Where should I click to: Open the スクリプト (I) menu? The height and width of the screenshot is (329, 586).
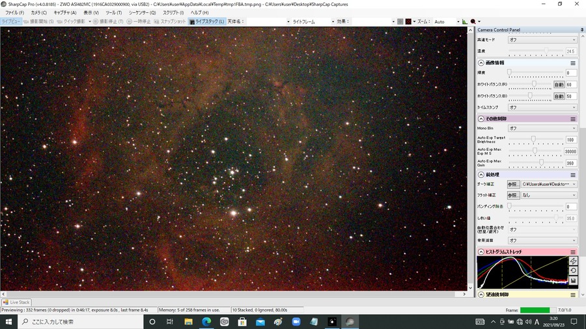point(173,13)
